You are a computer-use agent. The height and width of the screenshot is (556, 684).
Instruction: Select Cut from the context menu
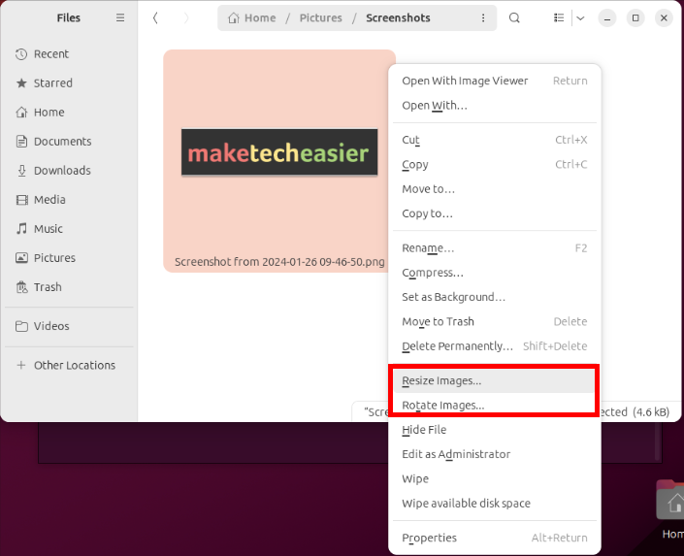click(494, 140)
